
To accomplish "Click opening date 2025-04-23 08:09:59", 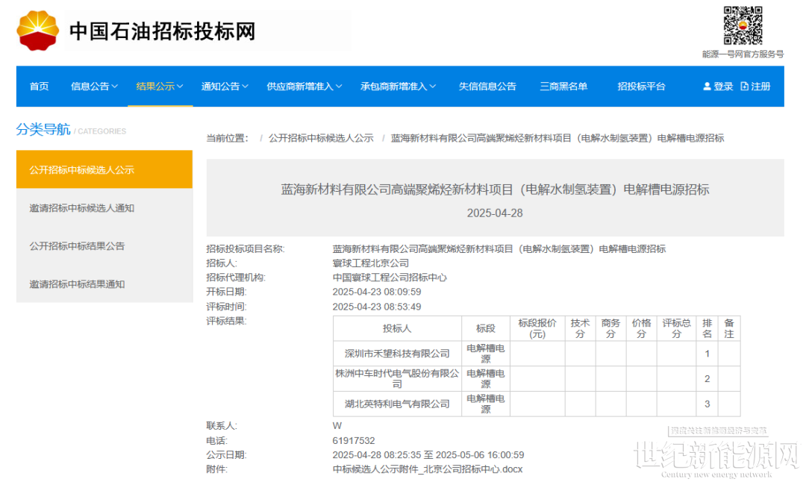I will [377, 292].
